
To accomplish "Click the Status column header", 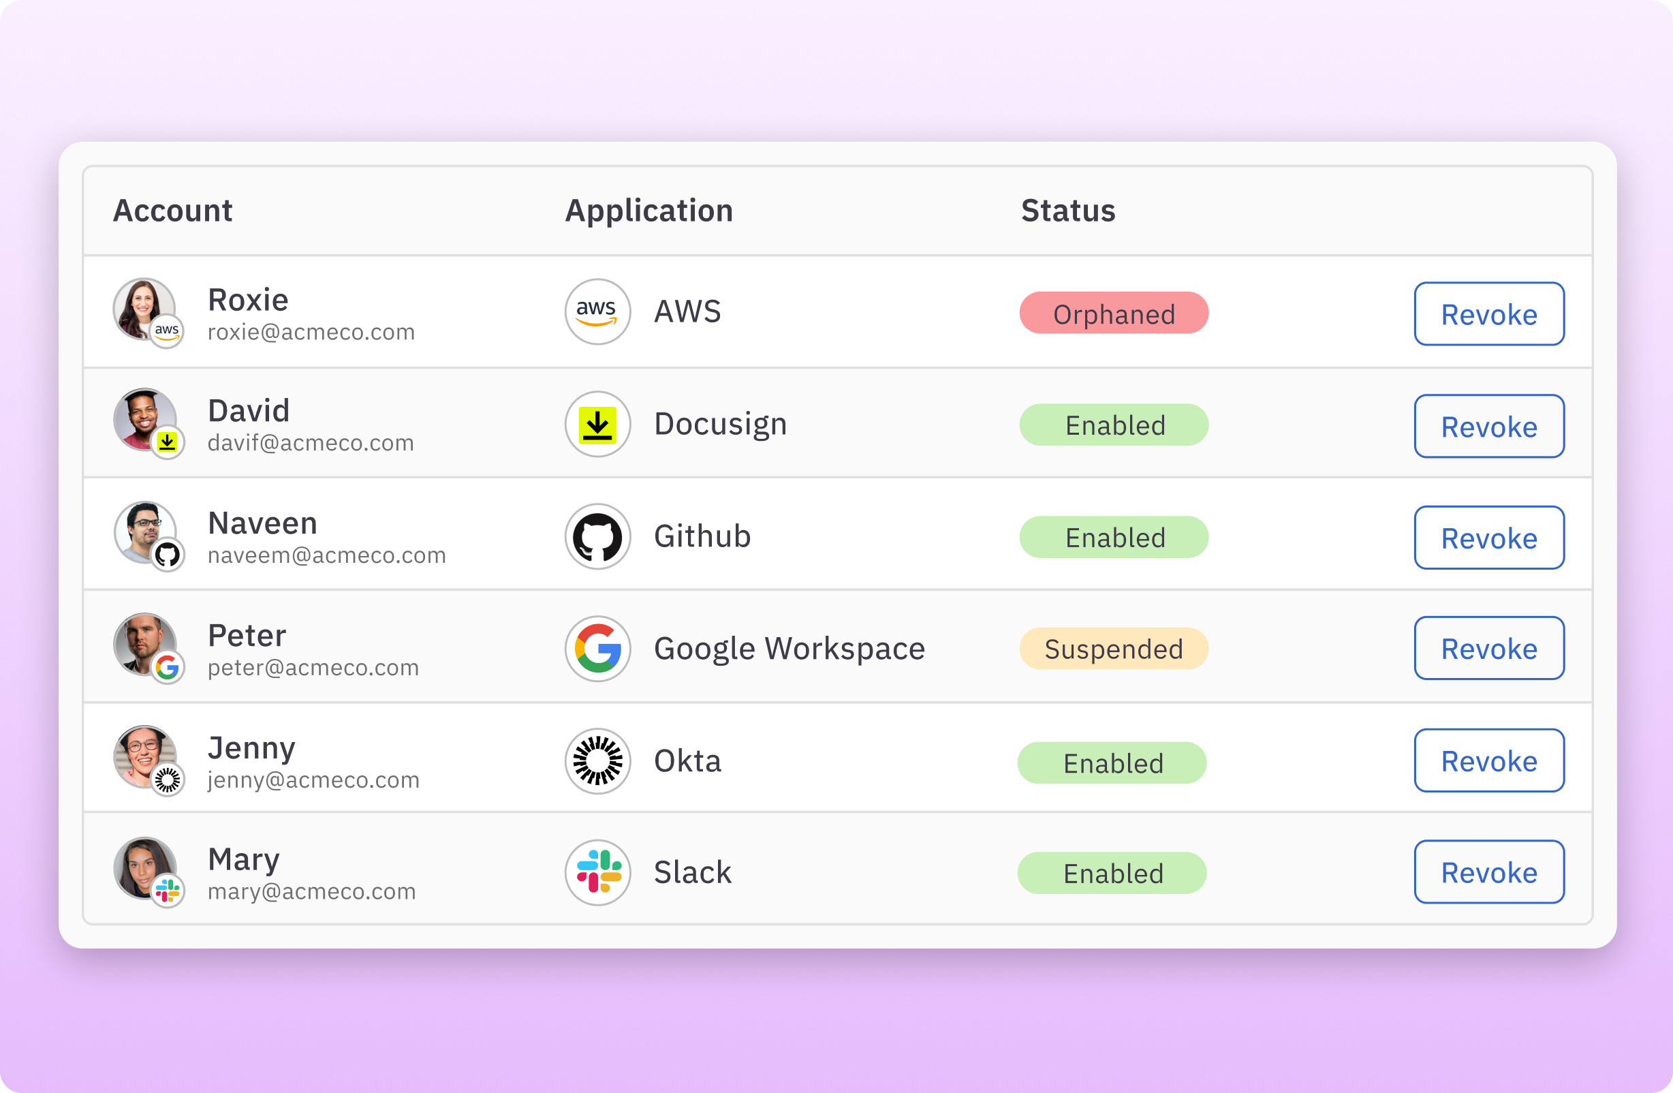I will (1067, 211).
